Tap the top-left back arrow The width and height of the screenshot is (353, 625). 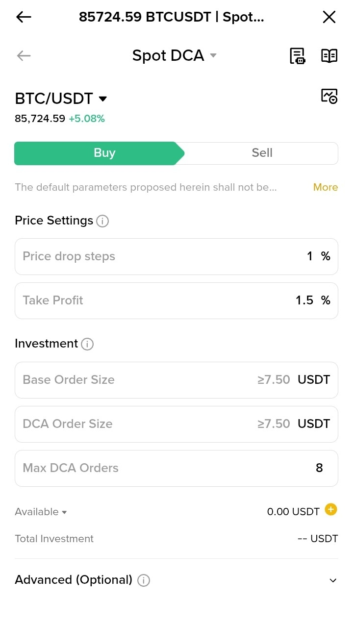(x=24, y=17)
